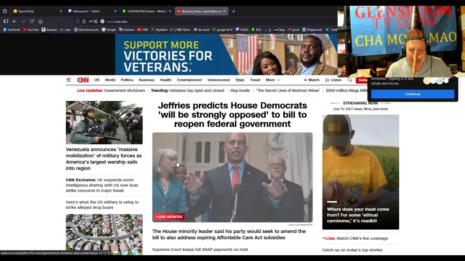This screenshot has width=465, height=261.
Task: Click the Watch live button
Action: pos(312,80)
